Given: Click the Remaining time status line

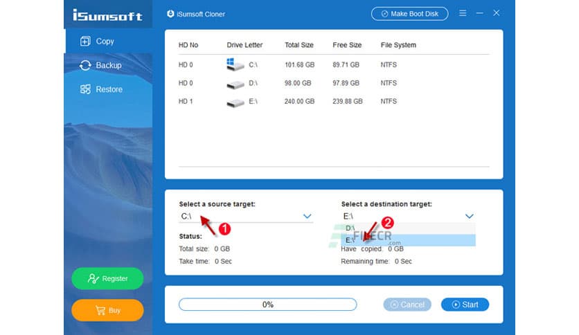Looking at the screenshot, I should coord(376,261).
